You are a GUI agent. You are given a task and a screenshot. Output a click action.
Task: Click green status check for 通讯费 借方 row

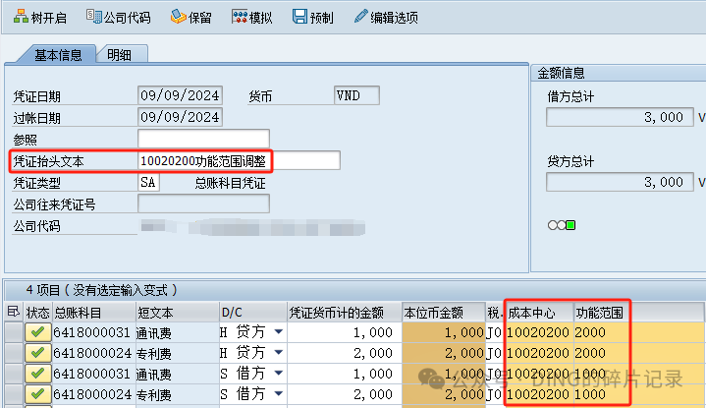coord(37,374)
